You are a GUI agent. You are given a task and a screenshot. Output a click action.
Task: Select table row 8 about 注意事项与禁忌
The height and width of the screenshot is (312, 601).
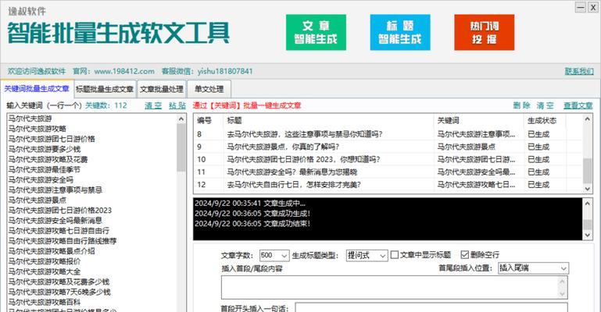tap(388, 134)
